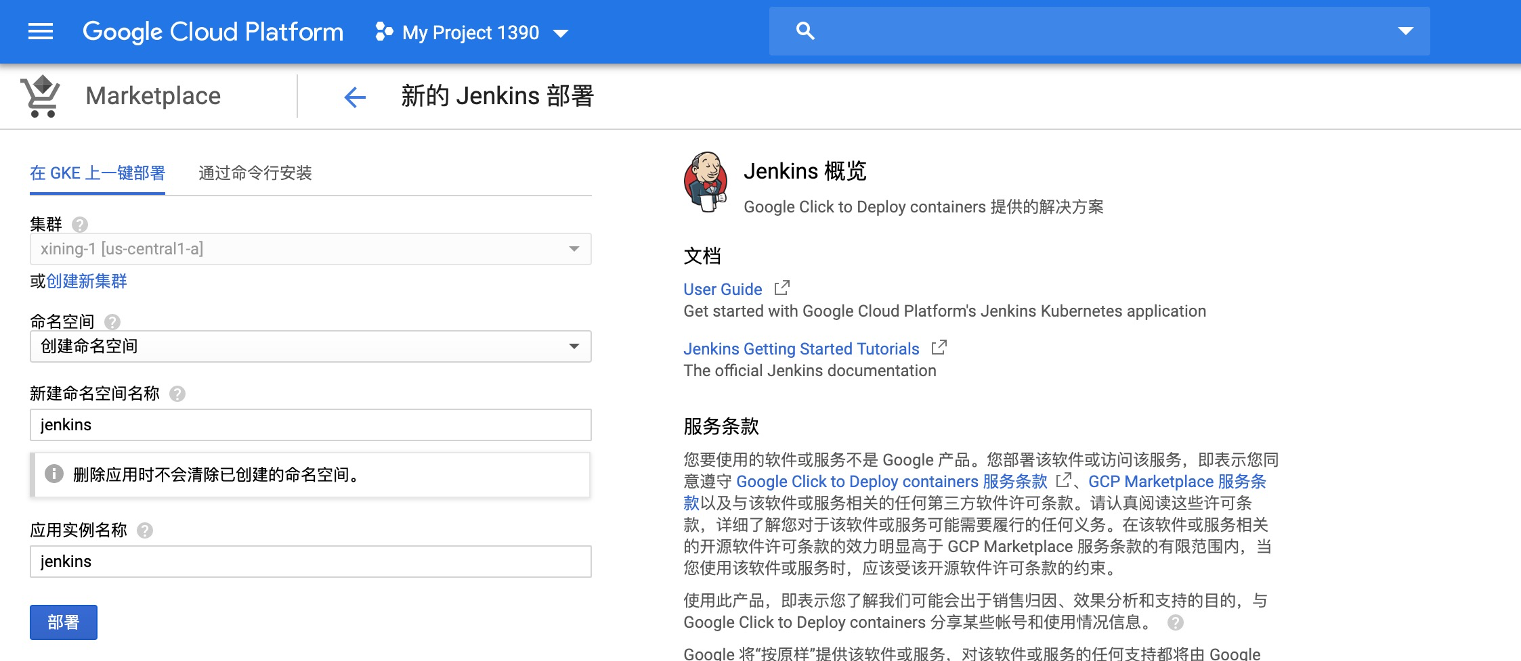Click external link icon beside Jenkins Tutorials
The width and height of the screenshot is (1521, 661).
click(939, 348)
